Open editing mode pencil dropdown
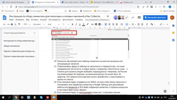Image resolution: width=177 pixels, height=100 pixels. click(162, 24)
